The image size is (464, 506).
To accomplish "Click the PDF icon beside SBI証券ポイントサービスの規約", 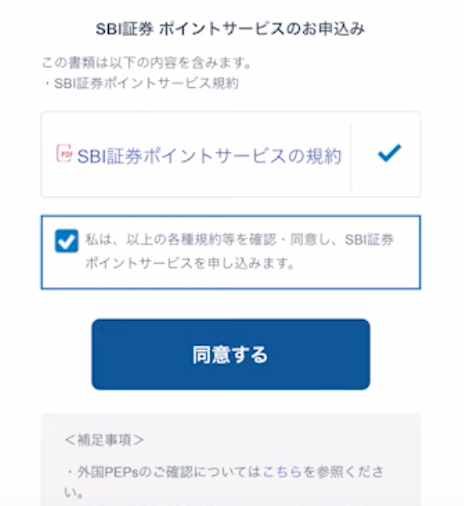I will click(64, 153).
